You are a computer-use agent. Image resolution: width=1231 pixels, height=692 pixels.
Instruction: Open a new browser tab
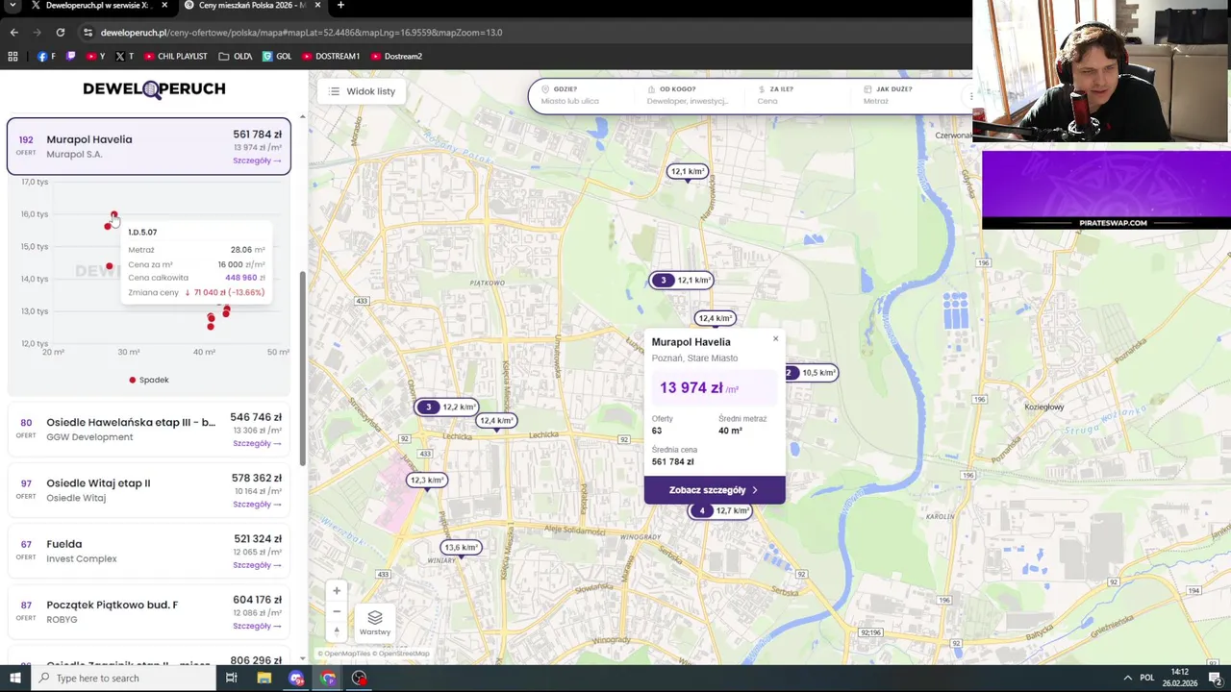tap(340, 6)
